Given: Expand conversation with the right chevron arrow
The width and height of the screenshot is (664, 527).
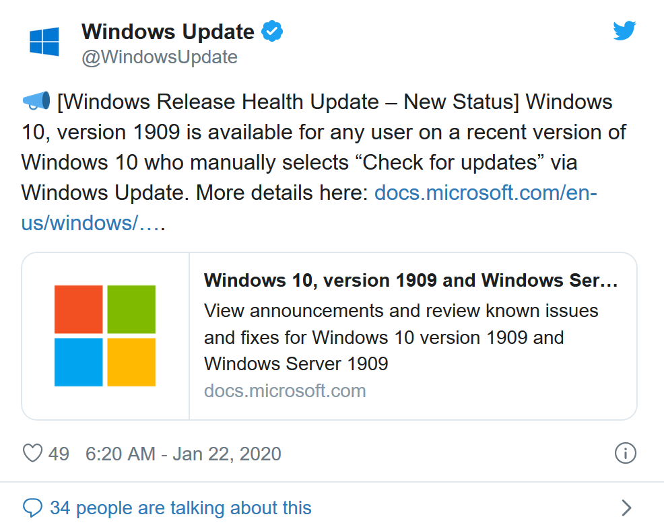Looking at the screenshot, I should coord(626,507).
